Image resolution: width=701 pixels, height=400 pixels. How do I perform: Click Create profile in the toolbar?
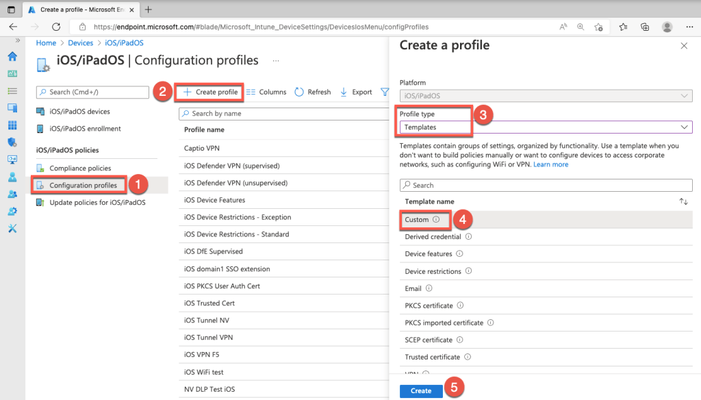tap(210, 92)
